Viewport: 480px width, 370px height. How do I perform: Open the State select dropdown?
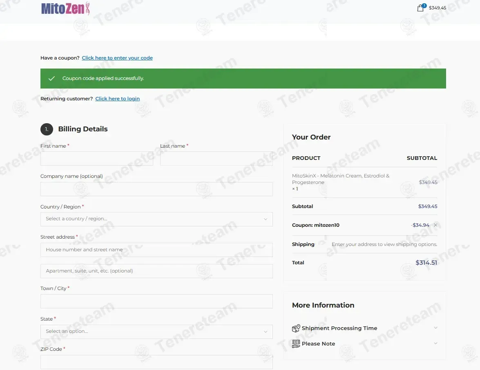tap(156, 332)
